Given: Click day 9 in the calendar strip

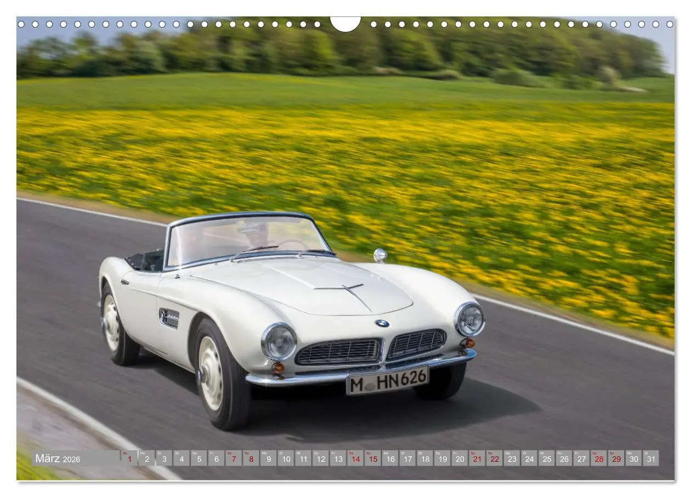Looking at the screenshot, I should click(268, 459).
